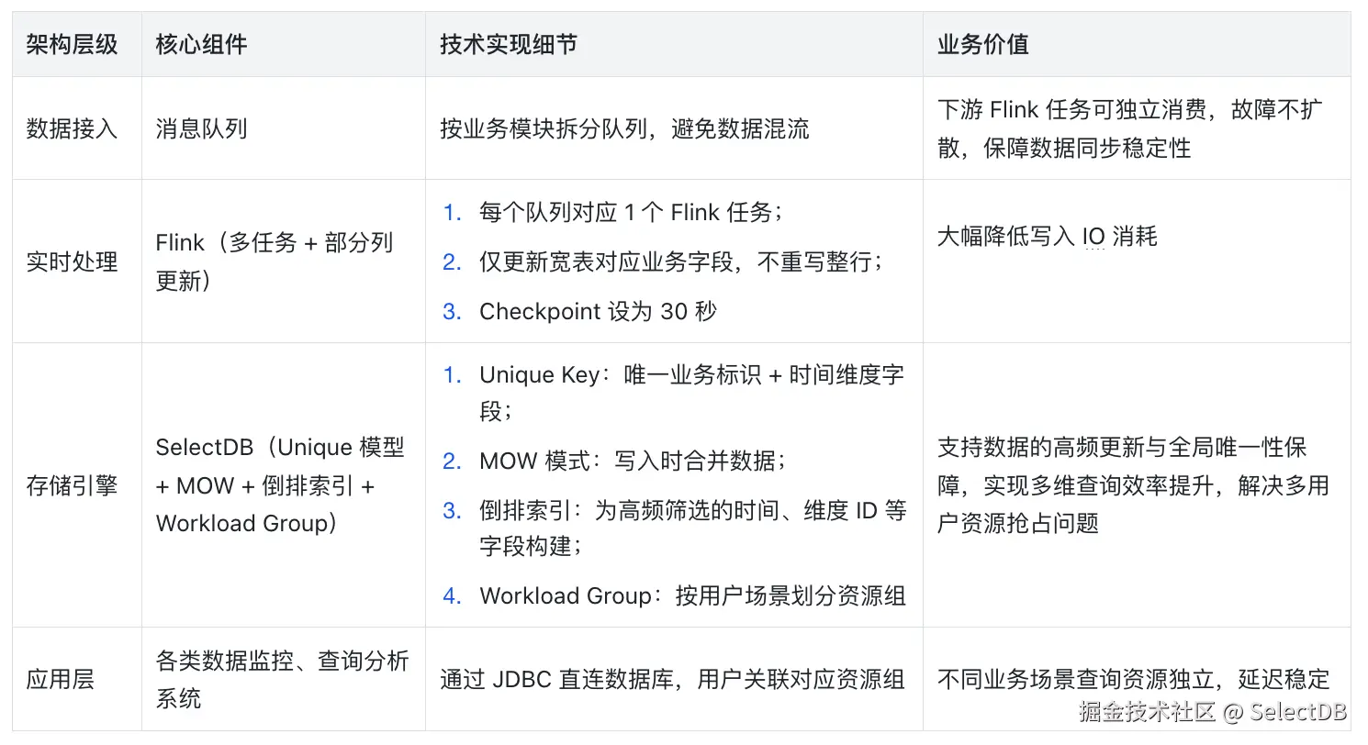Click the "存储引擎" row label
The width and height of the screenshot is (1368, 745).
tap(72, 485)
